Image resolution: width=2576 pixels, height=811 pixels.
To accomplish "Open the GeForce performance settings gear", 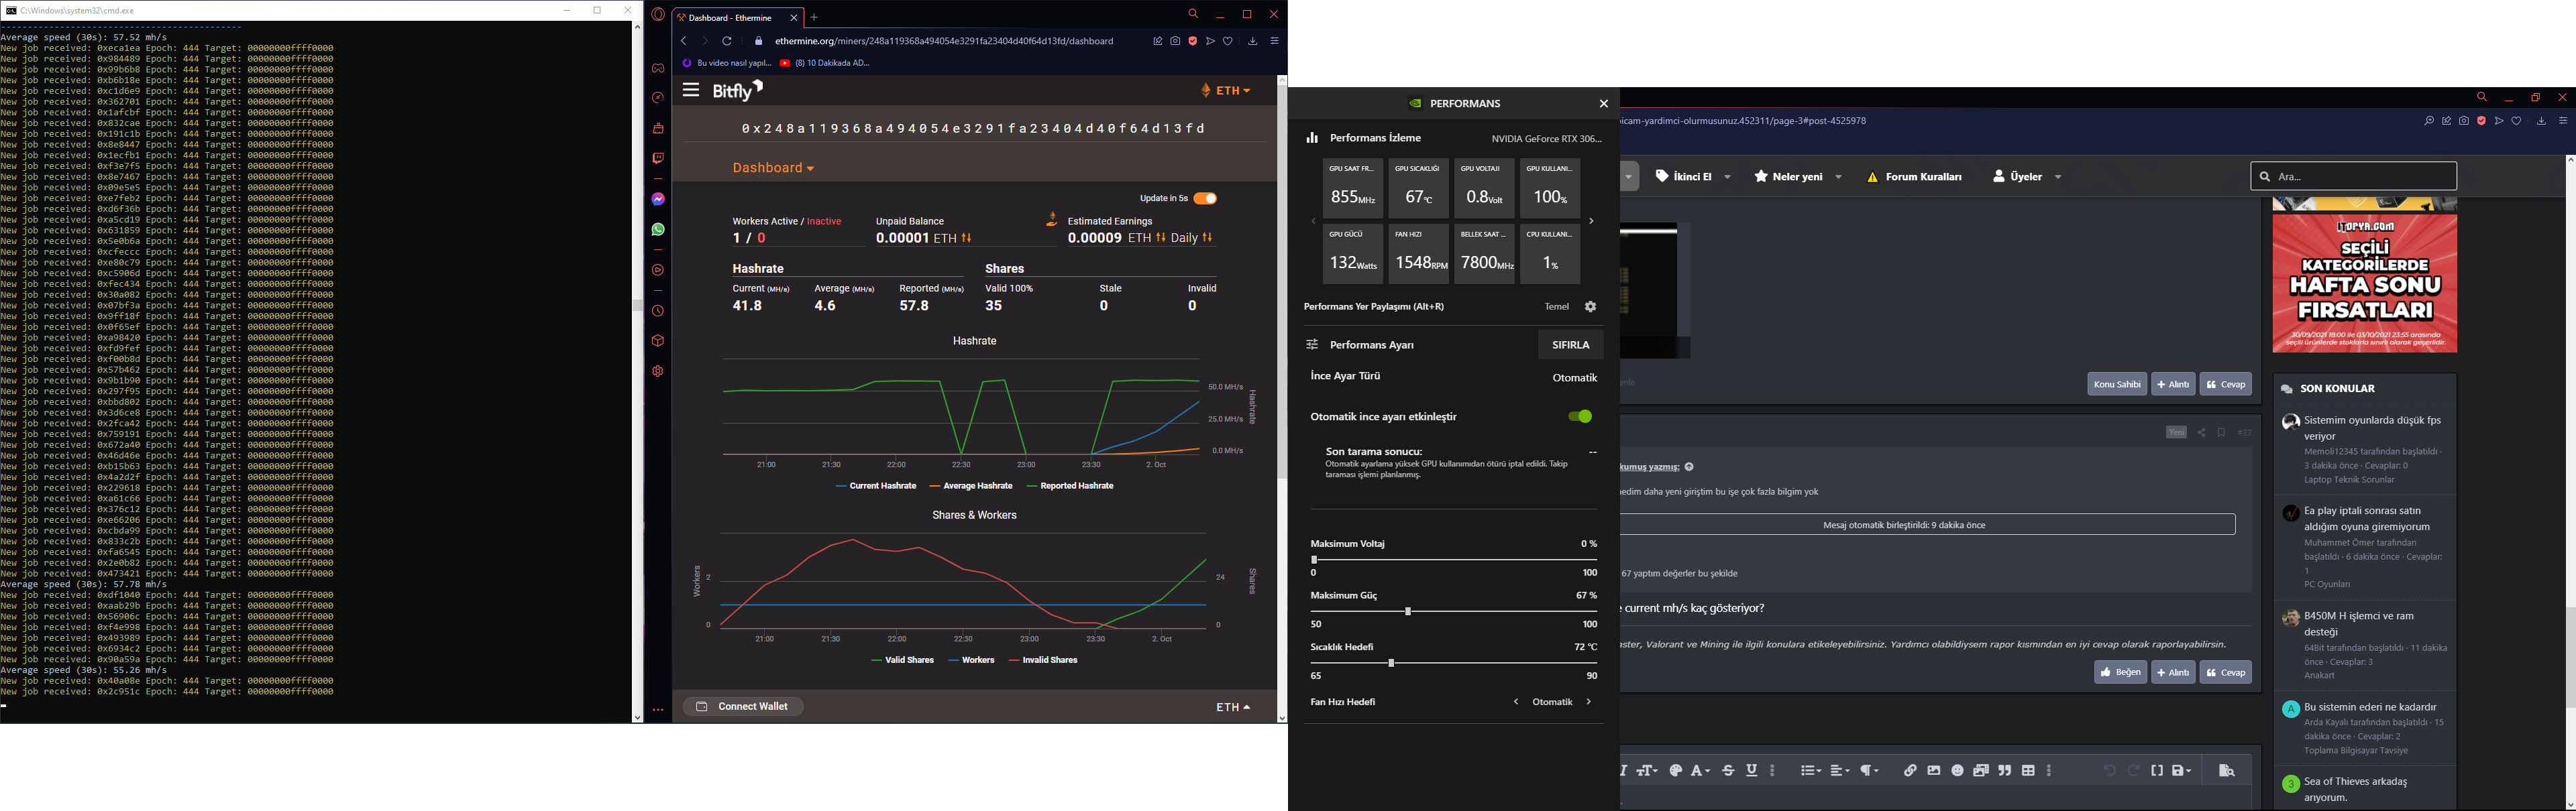I will (x=1591, y=308).
